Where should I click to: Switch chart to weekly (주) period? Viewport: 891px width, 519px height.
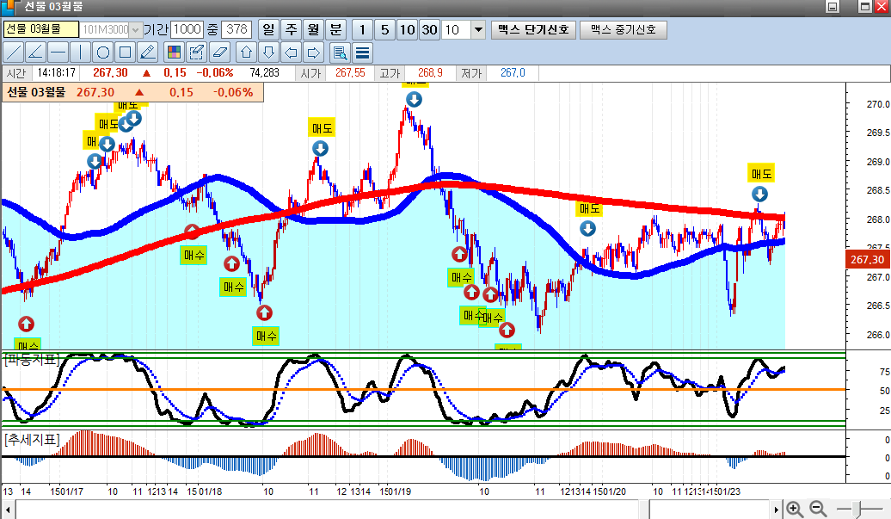(x=291, y=29)
